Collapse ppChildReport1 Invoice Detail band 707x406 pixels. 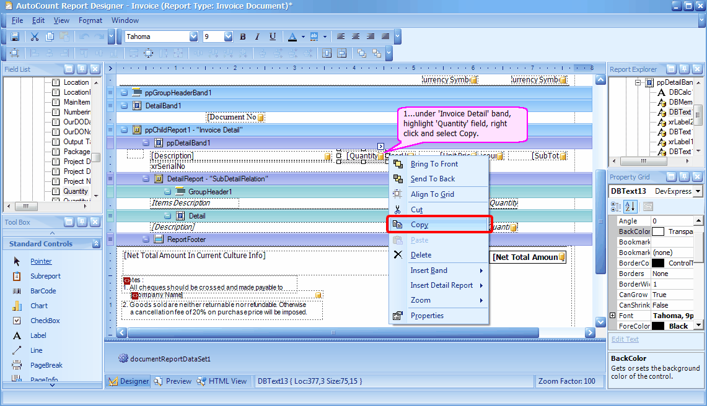pos(124,130)
